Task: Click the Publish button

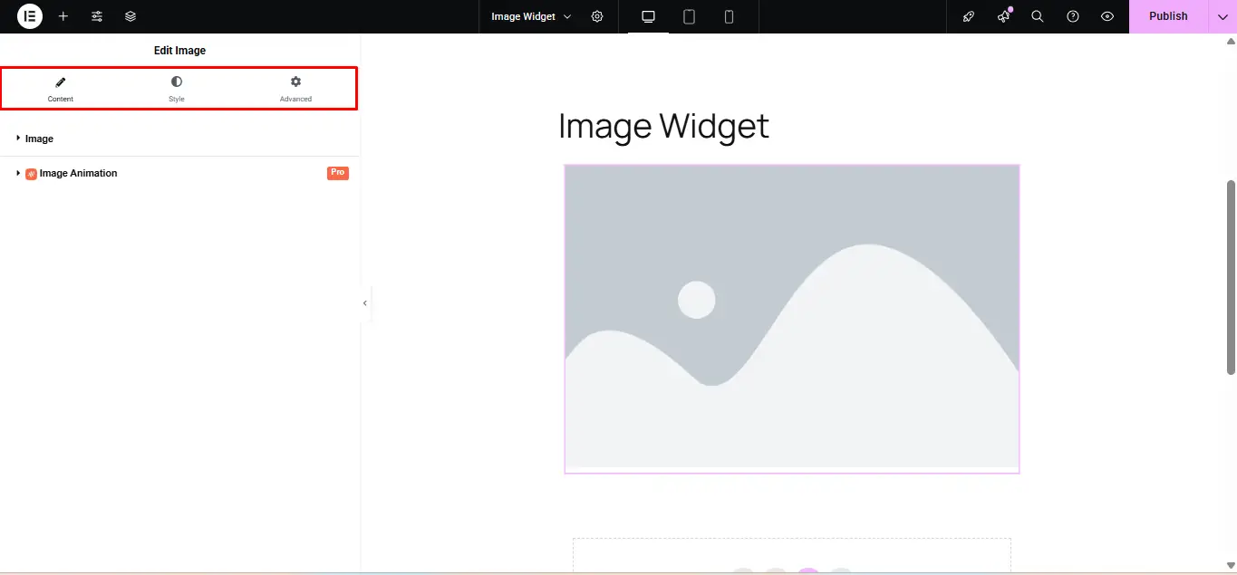Action: [1168, 16]
